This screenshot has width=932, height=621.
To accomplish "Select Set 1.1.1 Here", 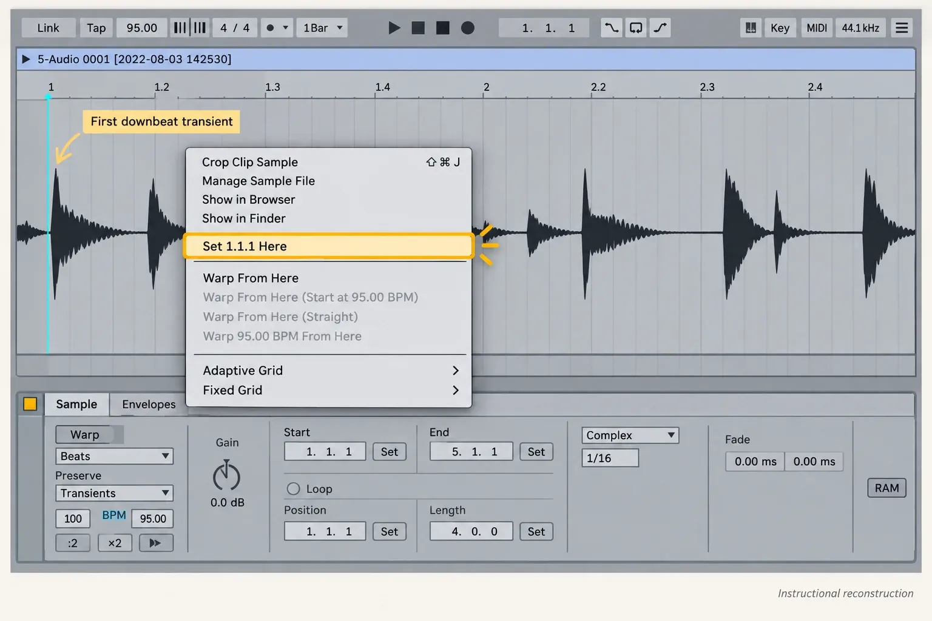I will [328, 246].
